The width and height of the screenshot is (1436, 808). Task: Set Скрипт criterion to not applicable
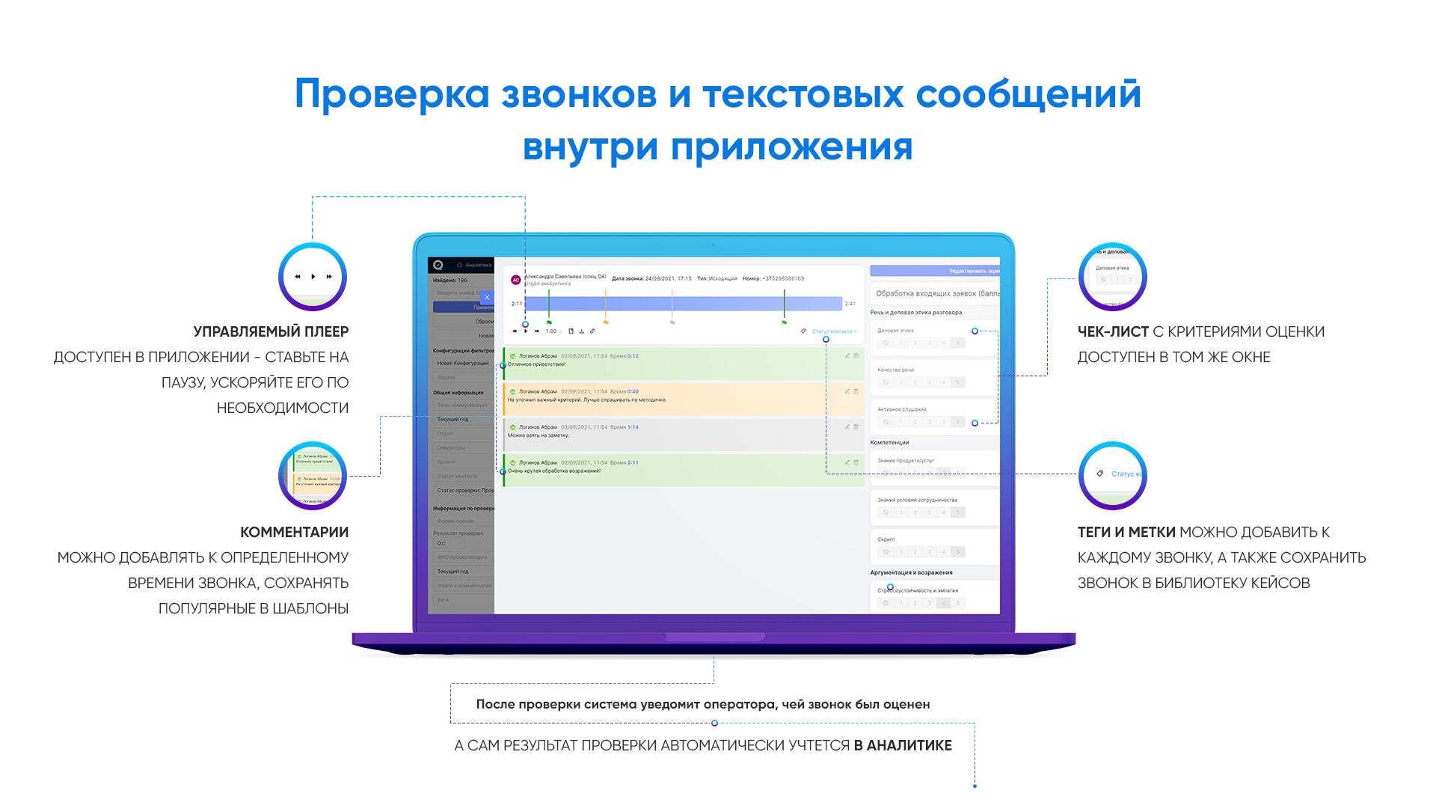point(886,551)
